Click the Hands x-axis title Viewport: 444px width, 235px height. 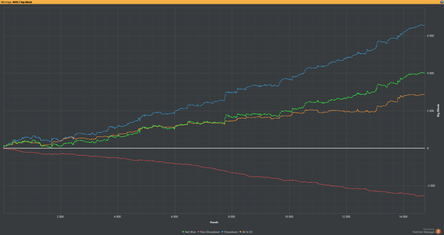(x=214, y=222)
